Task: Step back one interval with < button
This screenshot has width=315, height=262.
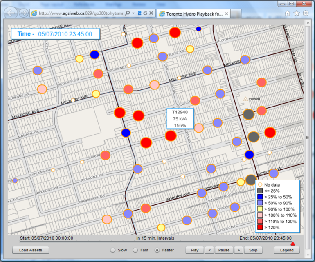Action: [x=209, y=250]
